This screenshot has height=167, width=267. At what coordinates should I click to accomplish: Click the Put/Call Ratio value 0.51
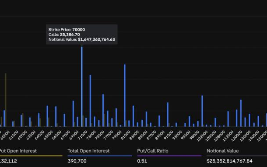point(142,161)
